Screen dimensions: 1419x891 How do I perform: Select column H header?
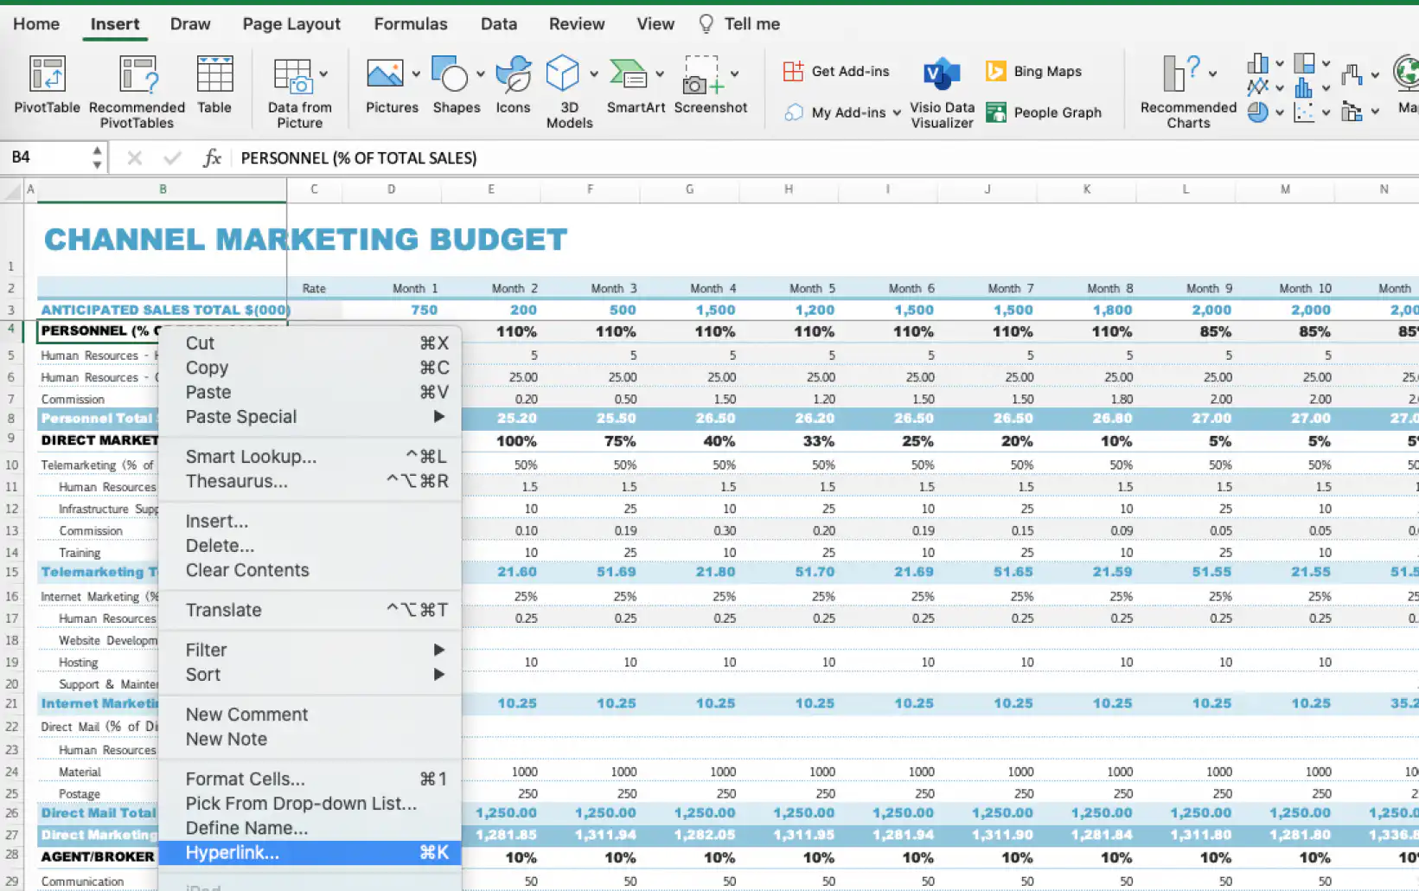click(x=789, y=189)
